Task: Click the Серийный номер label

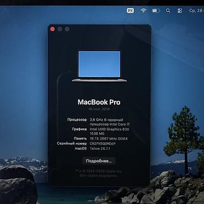Action: point(72,143)
